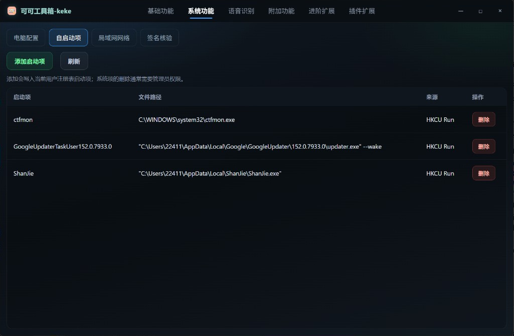514x336 pixels.
Task: Click HKCU Run source for ctfmon
Action: point(440,120)
